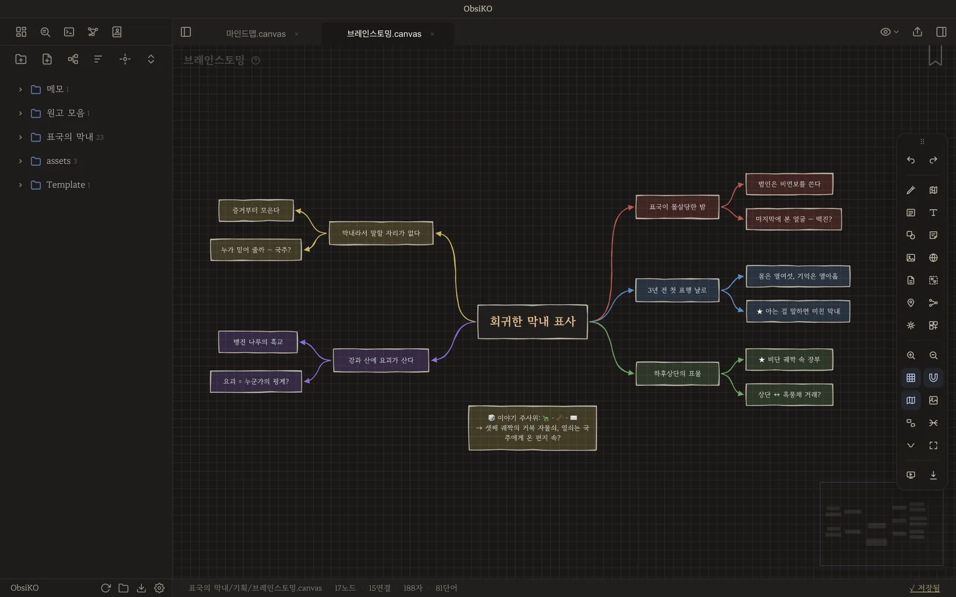Create a new folder in file explorer
The height and width of the screenshot is (597, 956).
tap(21, 59)
